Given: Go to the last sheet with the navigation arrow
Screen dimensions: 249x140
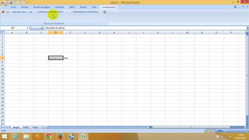Looking at the screenshot, I should tap(9, 127).
